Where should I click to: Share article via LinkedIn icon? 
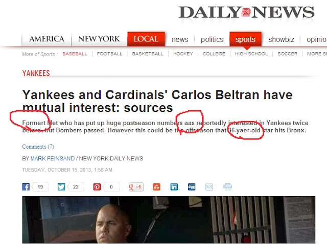pyautogui.click(x=174, y=187)
